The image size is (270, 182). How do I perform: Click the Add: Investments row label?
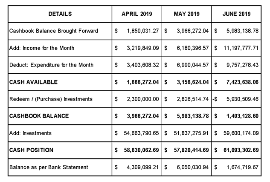(x=30, y=133)
